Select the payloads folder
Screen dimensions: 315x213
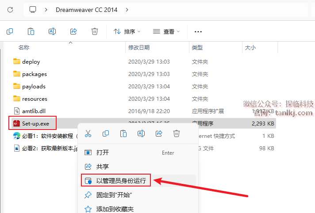tap(34, 87)
